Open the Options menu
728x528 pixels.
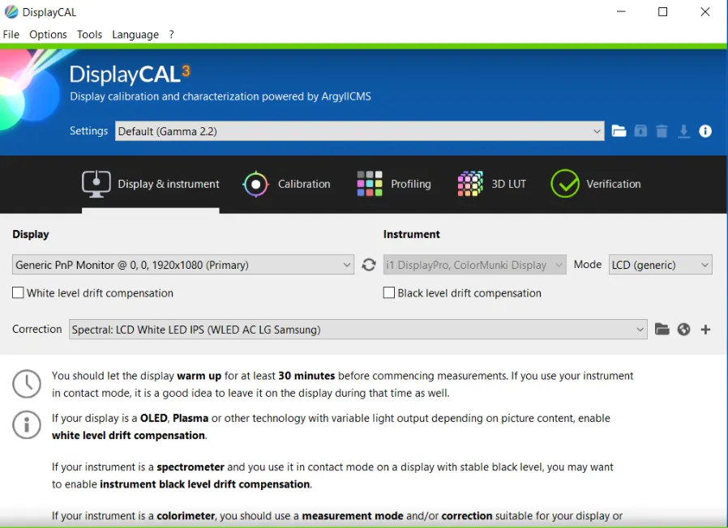[48, 34]
